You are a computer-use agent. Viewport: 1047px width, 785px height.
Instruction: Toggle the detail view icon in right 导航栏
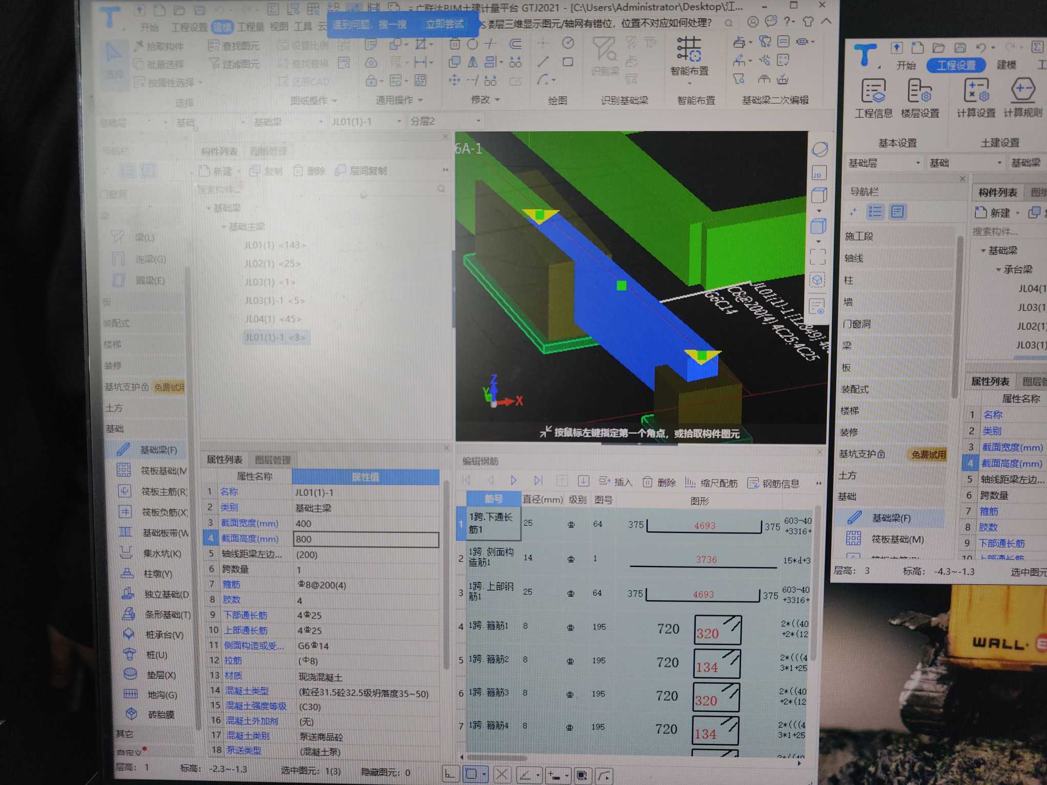pyautogui.click(x=897, y=212)
